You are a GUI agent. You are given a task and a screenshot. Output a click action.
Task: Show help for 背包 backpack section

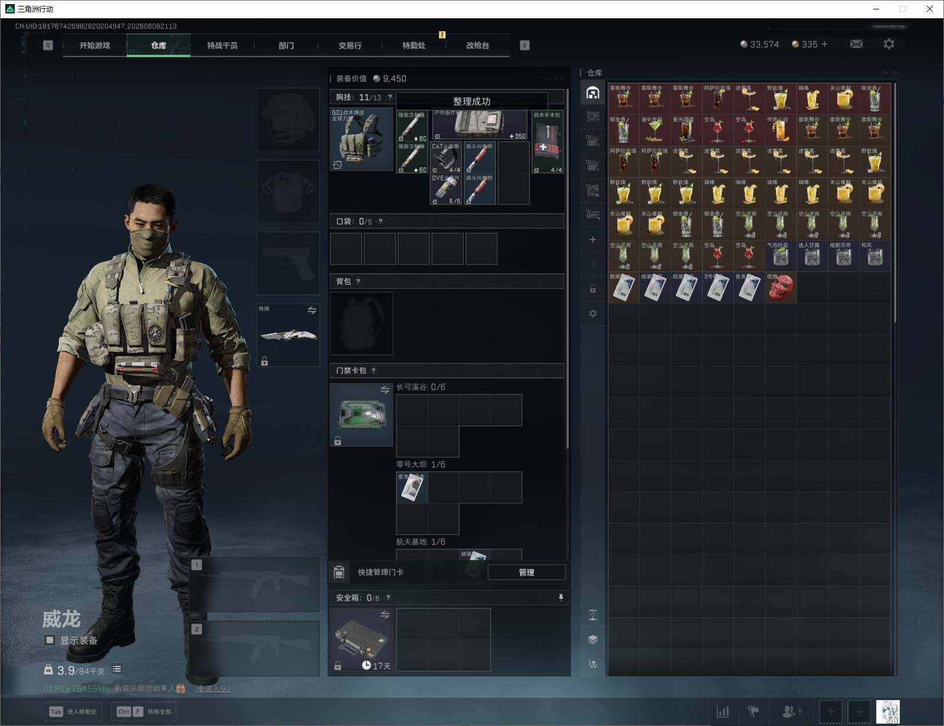358,282
